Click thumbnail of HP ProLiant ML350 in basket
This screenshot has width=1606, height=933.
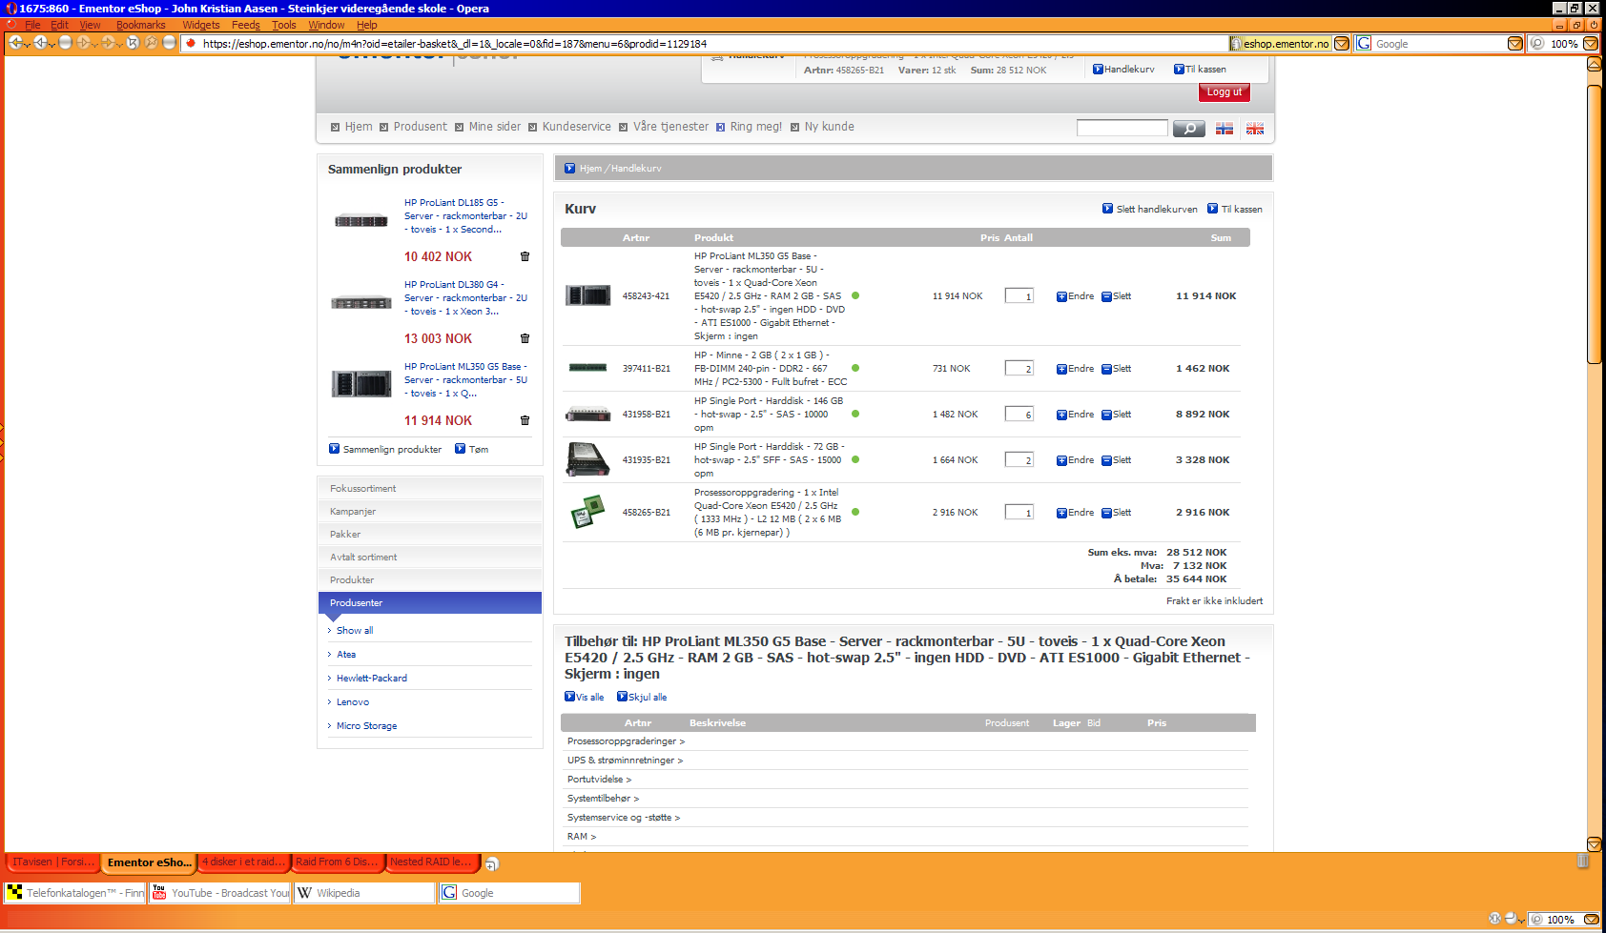587,295
